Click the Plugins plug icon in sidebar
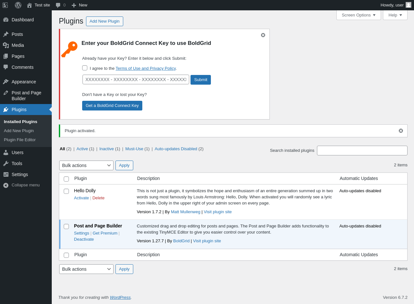 tap(6, 110)
